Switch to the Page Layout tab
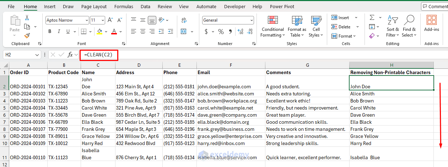 [x=94, y=6]
